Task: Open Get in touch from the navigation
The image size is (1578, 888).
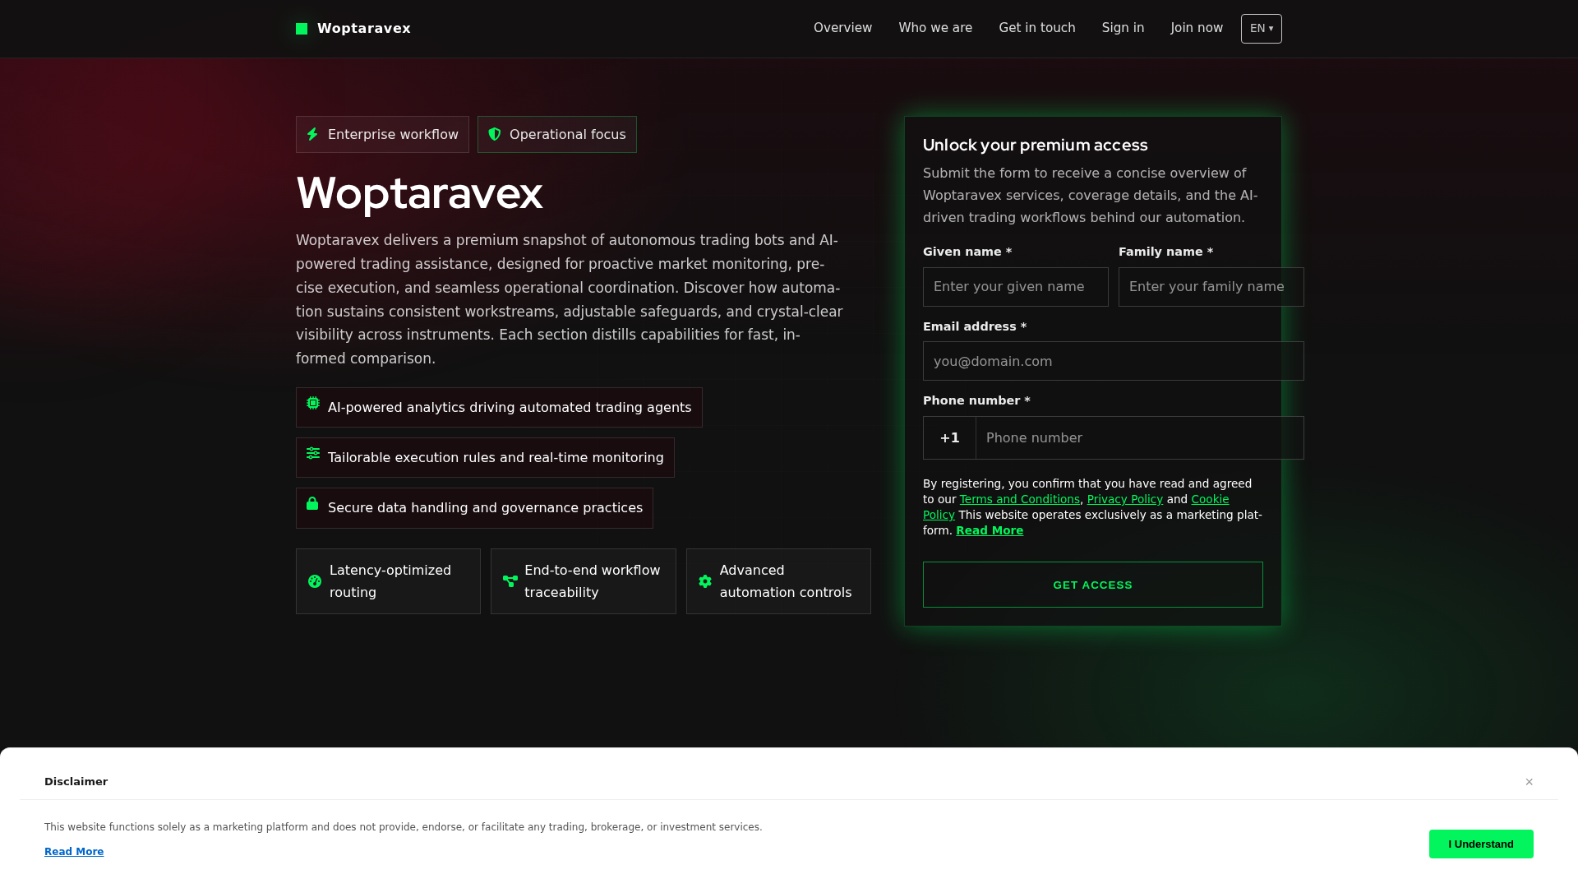Action: [1037, 28]
